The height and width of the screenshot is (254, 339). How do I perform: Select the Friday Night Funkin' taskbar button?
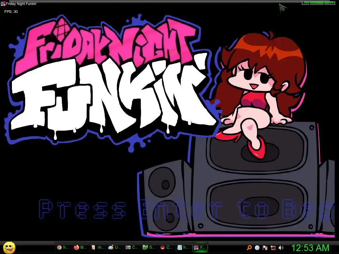coord(200,247)
